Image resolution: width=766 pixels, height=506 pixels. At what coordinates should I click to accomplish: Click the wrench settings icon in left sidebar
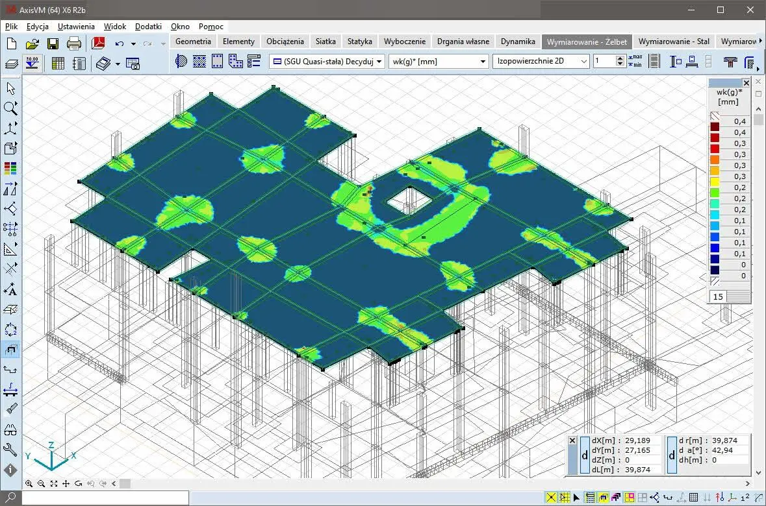[10, 450]
